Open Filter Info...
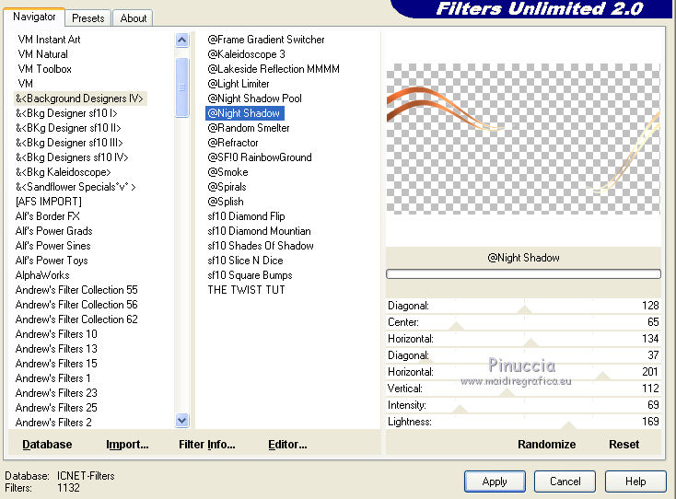The height and width of the screenshot is (499, 676). (207, 445)
